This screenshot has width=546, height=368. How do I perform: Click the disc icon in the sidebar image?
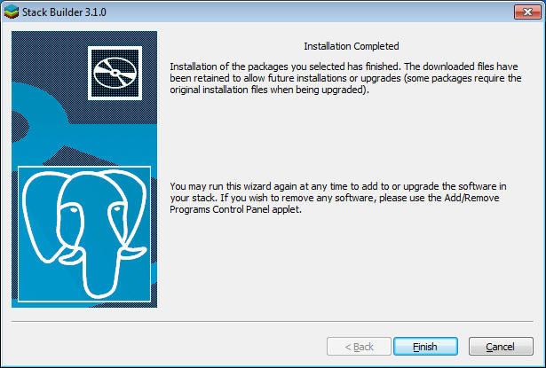(x=115, y=73)
